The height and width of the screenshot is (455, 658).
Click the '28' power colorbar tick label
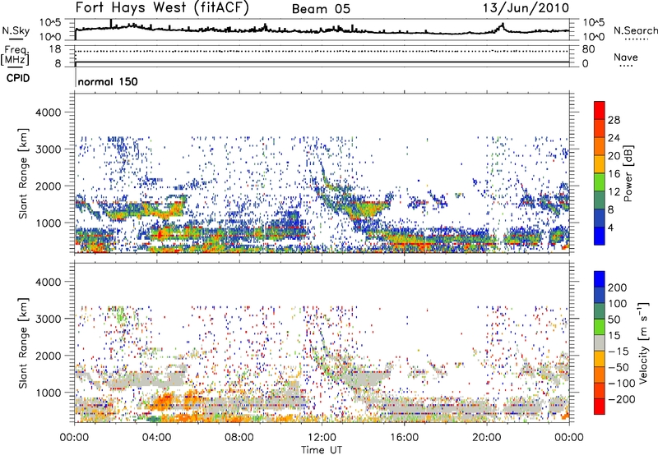pyautogui.click(x=614, y=120)
